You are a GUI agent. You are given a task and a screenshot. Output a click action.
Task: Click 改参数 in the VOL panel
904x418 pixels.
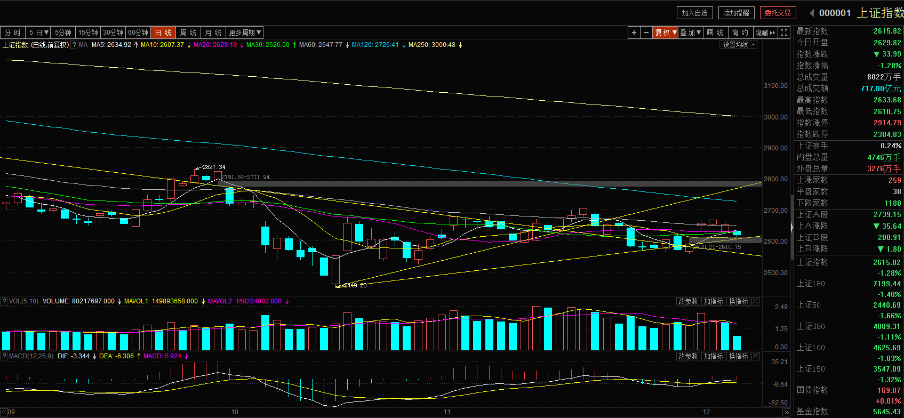[x=688, y=302]
